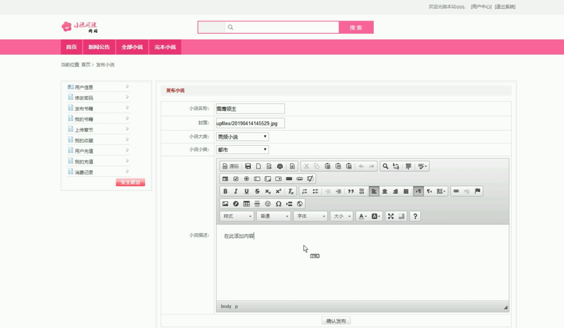Toggle italic formatting

[236, 191]
